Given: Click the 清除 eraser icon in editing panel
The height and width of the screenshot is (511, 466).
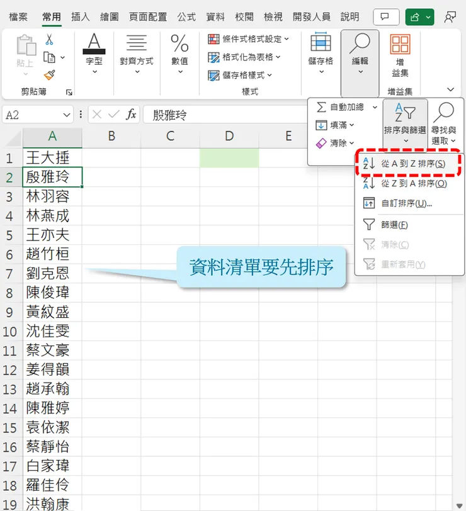Looking at the screenshot, I should [321, 143].
